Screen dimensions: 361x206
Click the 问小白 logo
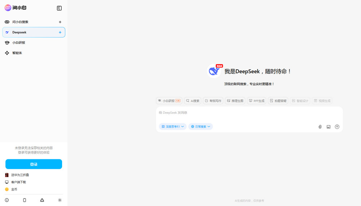pos(16,8)
